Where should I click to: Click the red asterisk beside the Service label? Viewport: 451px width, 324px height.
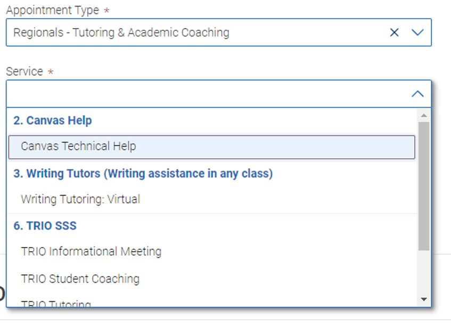51,72
